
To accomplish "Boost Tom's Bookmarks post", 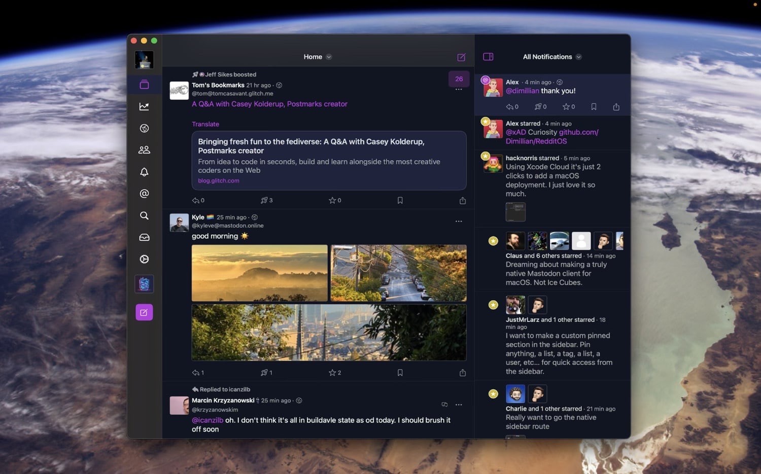I will click(x=266, y=200).
